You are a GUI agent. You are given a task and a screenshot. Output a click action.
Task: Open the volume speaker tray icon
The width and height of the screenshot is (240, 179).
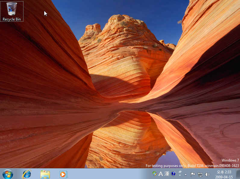[x=207, y=174]
